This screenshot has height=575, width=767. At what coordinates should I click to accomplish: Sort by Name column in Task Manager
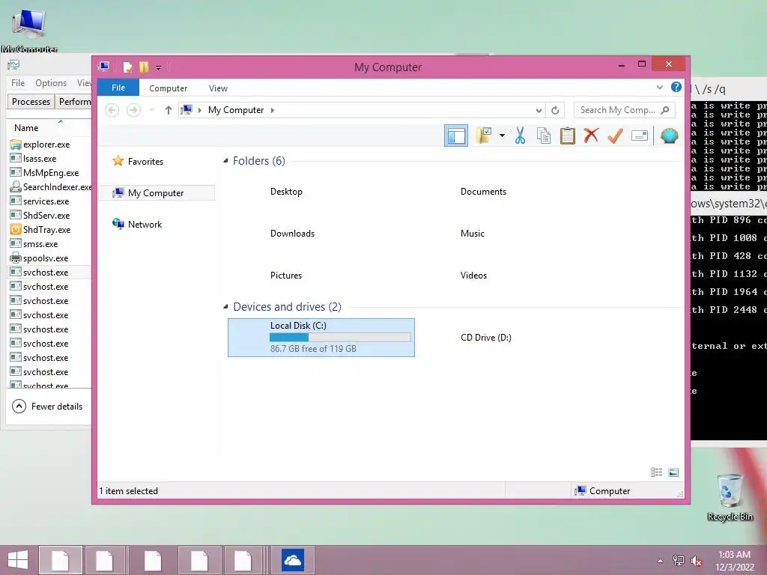tap(26, 127)
